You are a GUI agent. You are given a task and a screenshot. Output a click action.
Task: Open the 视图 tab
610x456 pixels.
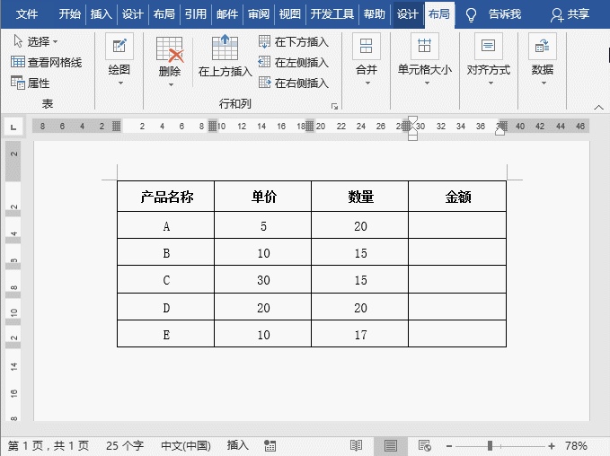[x=290, y=14]
